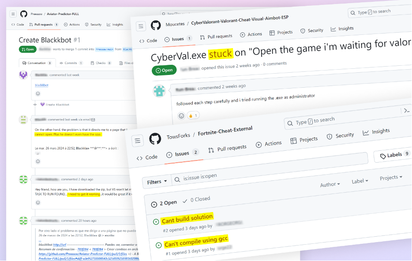Screen dimensions: 412x261
Task: Open Pull requests tab in Aviator-Predictor-FULL window
Action: click(x=44, y=24)
